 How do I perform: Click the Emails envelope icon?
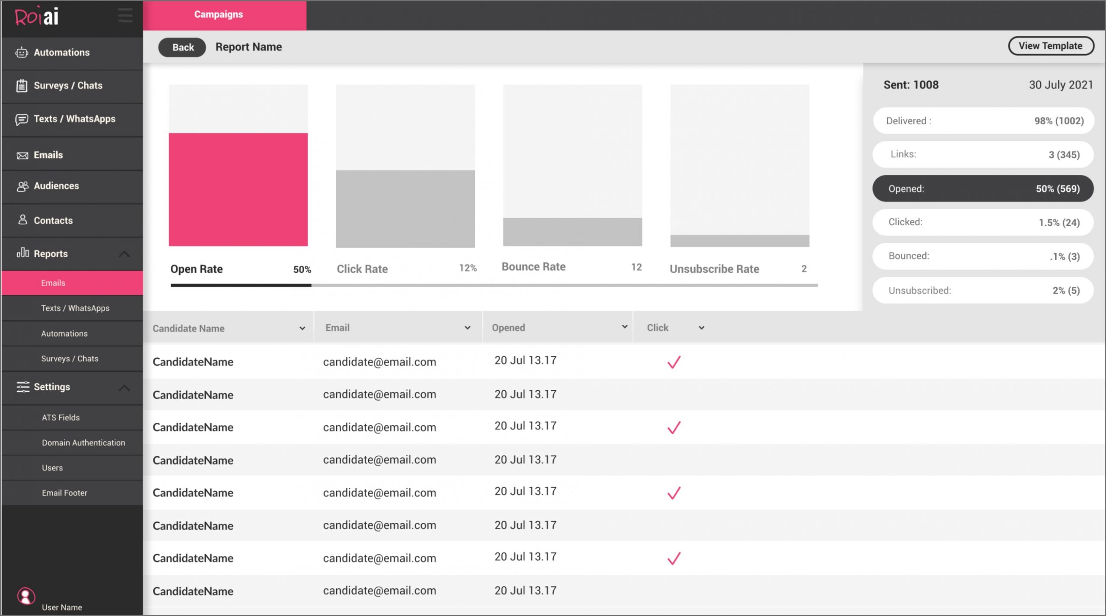(x=22, y=155)
